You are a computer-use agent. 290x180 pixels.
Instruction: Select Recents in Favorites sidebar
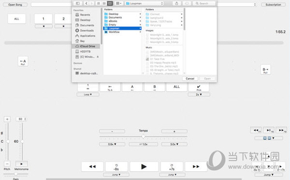pyautogui.click(x=85, y=15)
